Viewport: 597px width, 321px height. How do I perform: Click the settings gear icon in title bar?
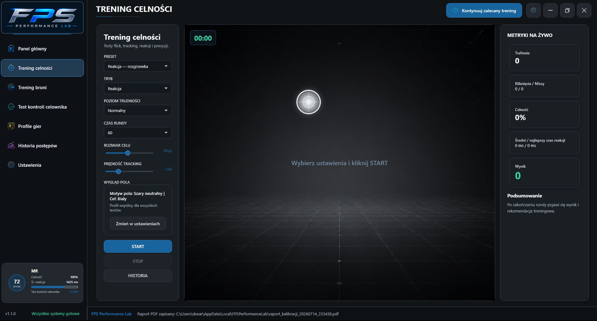click(x=534, y=10)
